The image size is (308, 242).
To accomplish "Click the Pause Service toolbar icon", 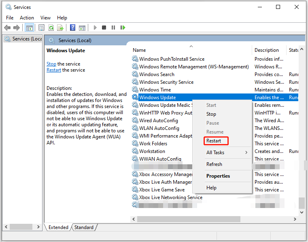I will tap(113, 28).
